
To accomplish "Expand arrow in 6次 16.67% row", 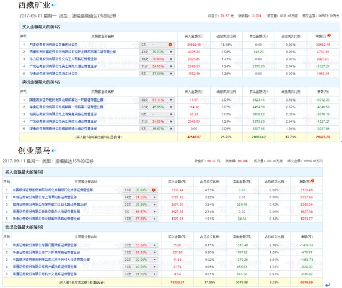I will click(x=171, y=129).
